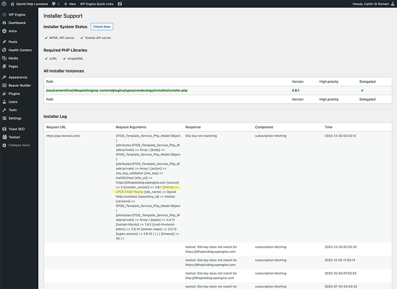Click the comments bubble icon
Screen dimensions: 397x289
click(53, 4)
